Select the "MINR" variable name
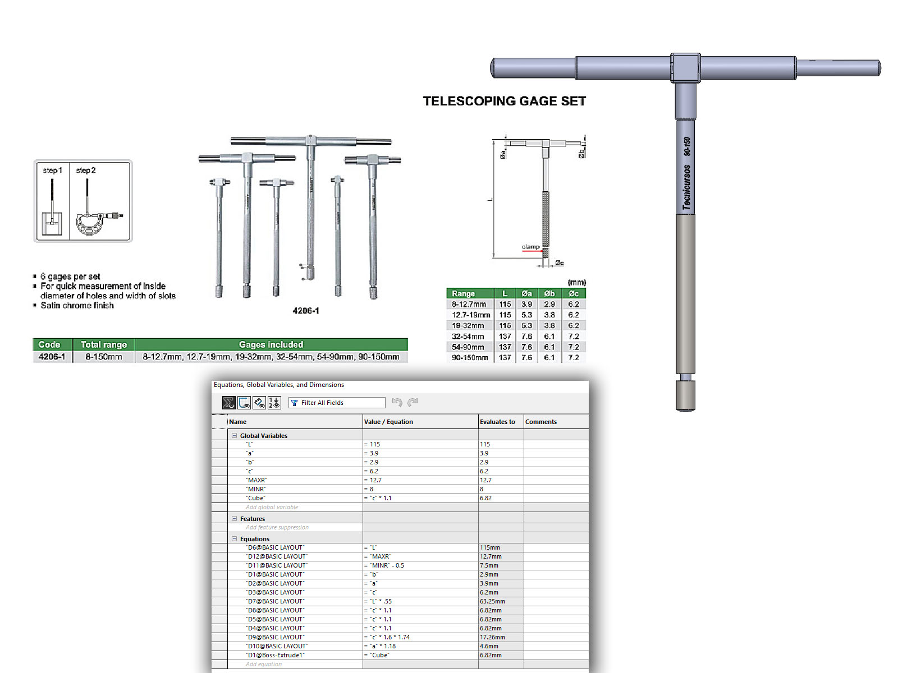This screenshot has width=898, height=673. click(256, 489)
